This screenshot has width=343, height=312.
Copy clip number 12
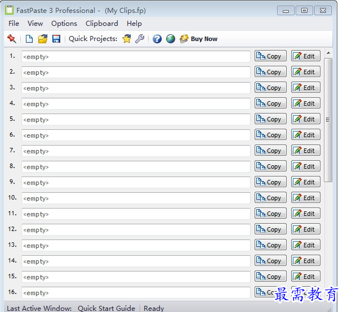tap(270, 229)
